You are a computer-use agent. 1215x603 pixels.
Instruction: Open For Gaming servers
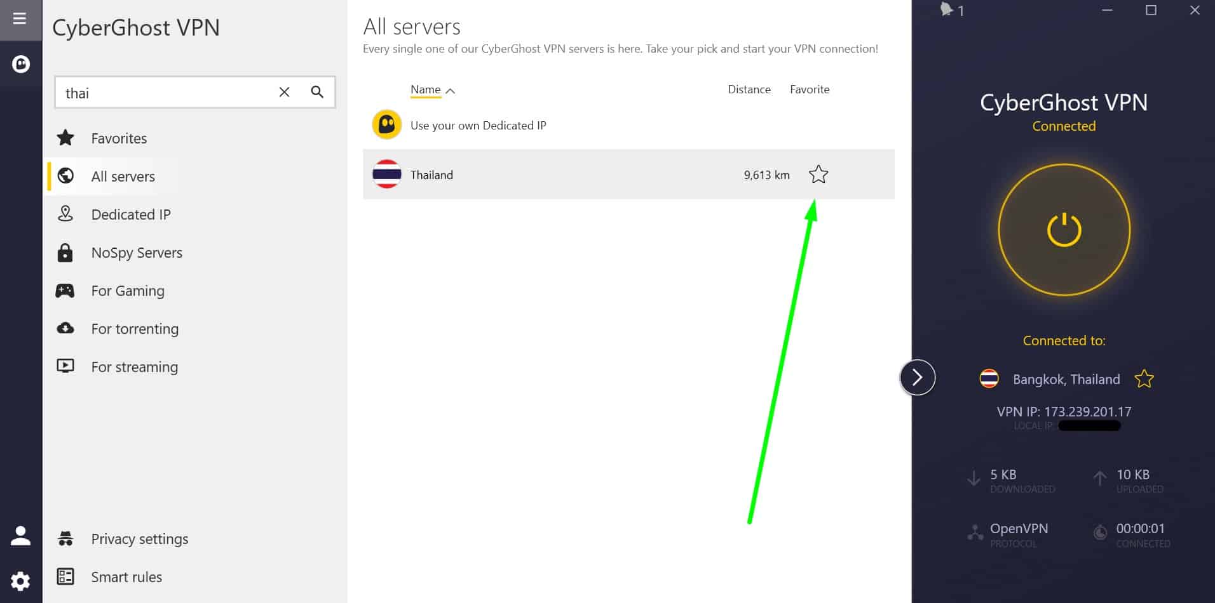[128, 291]
